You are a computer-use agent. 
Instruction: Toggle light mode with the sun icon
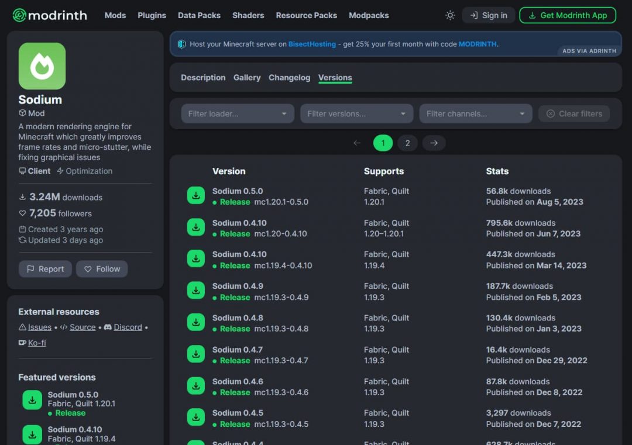coord(449,15)
